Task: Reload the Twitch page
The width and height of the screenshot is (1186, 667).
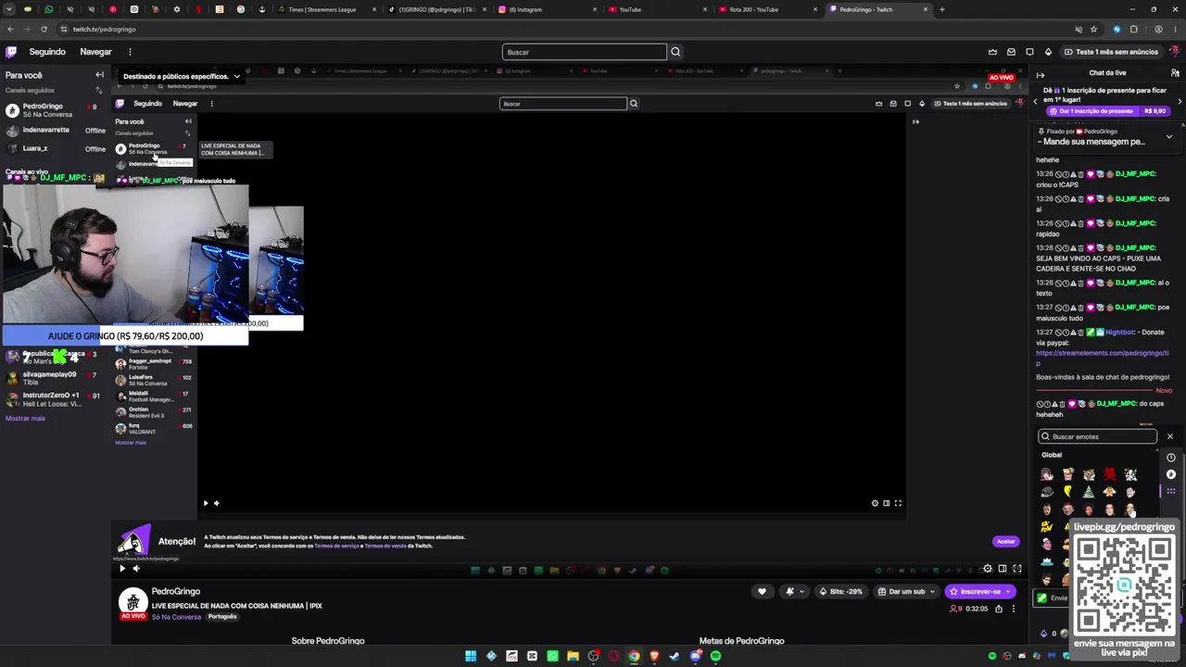Action: [44, 29]
